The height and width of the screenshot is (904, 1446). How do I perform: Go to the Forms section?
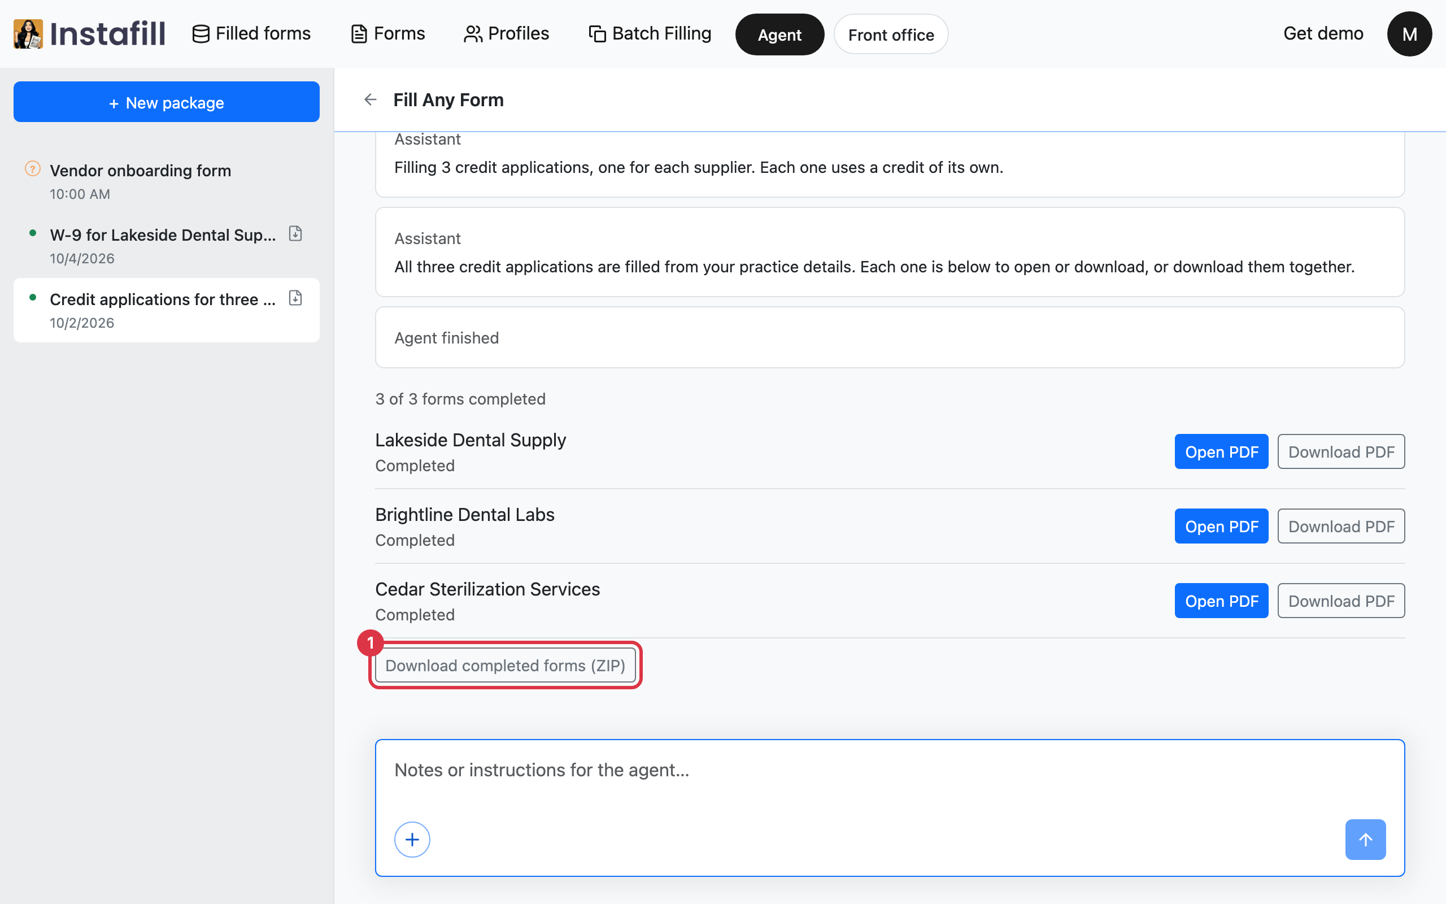(x=388, y=33)
